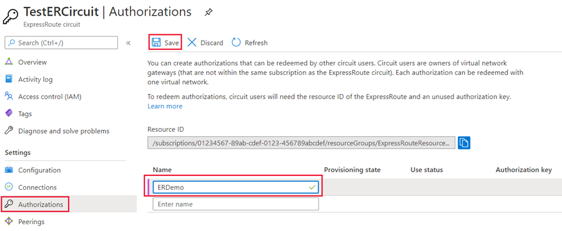Open Diagnose and solve problems
Screen dimensions: 562x231
[x=64, y=130]
